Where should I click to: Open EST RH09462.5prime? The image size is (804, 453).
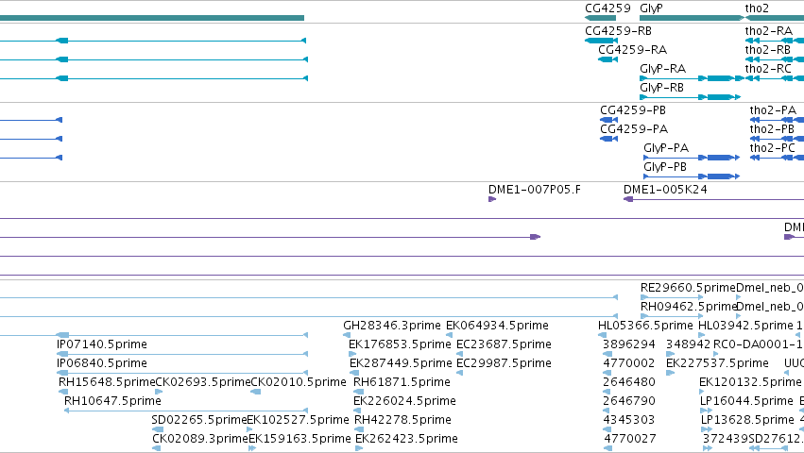tap(688, 307)
